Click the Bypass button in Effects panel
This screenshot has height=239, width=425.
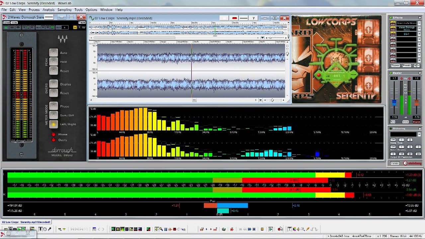[x=395, y=65]
